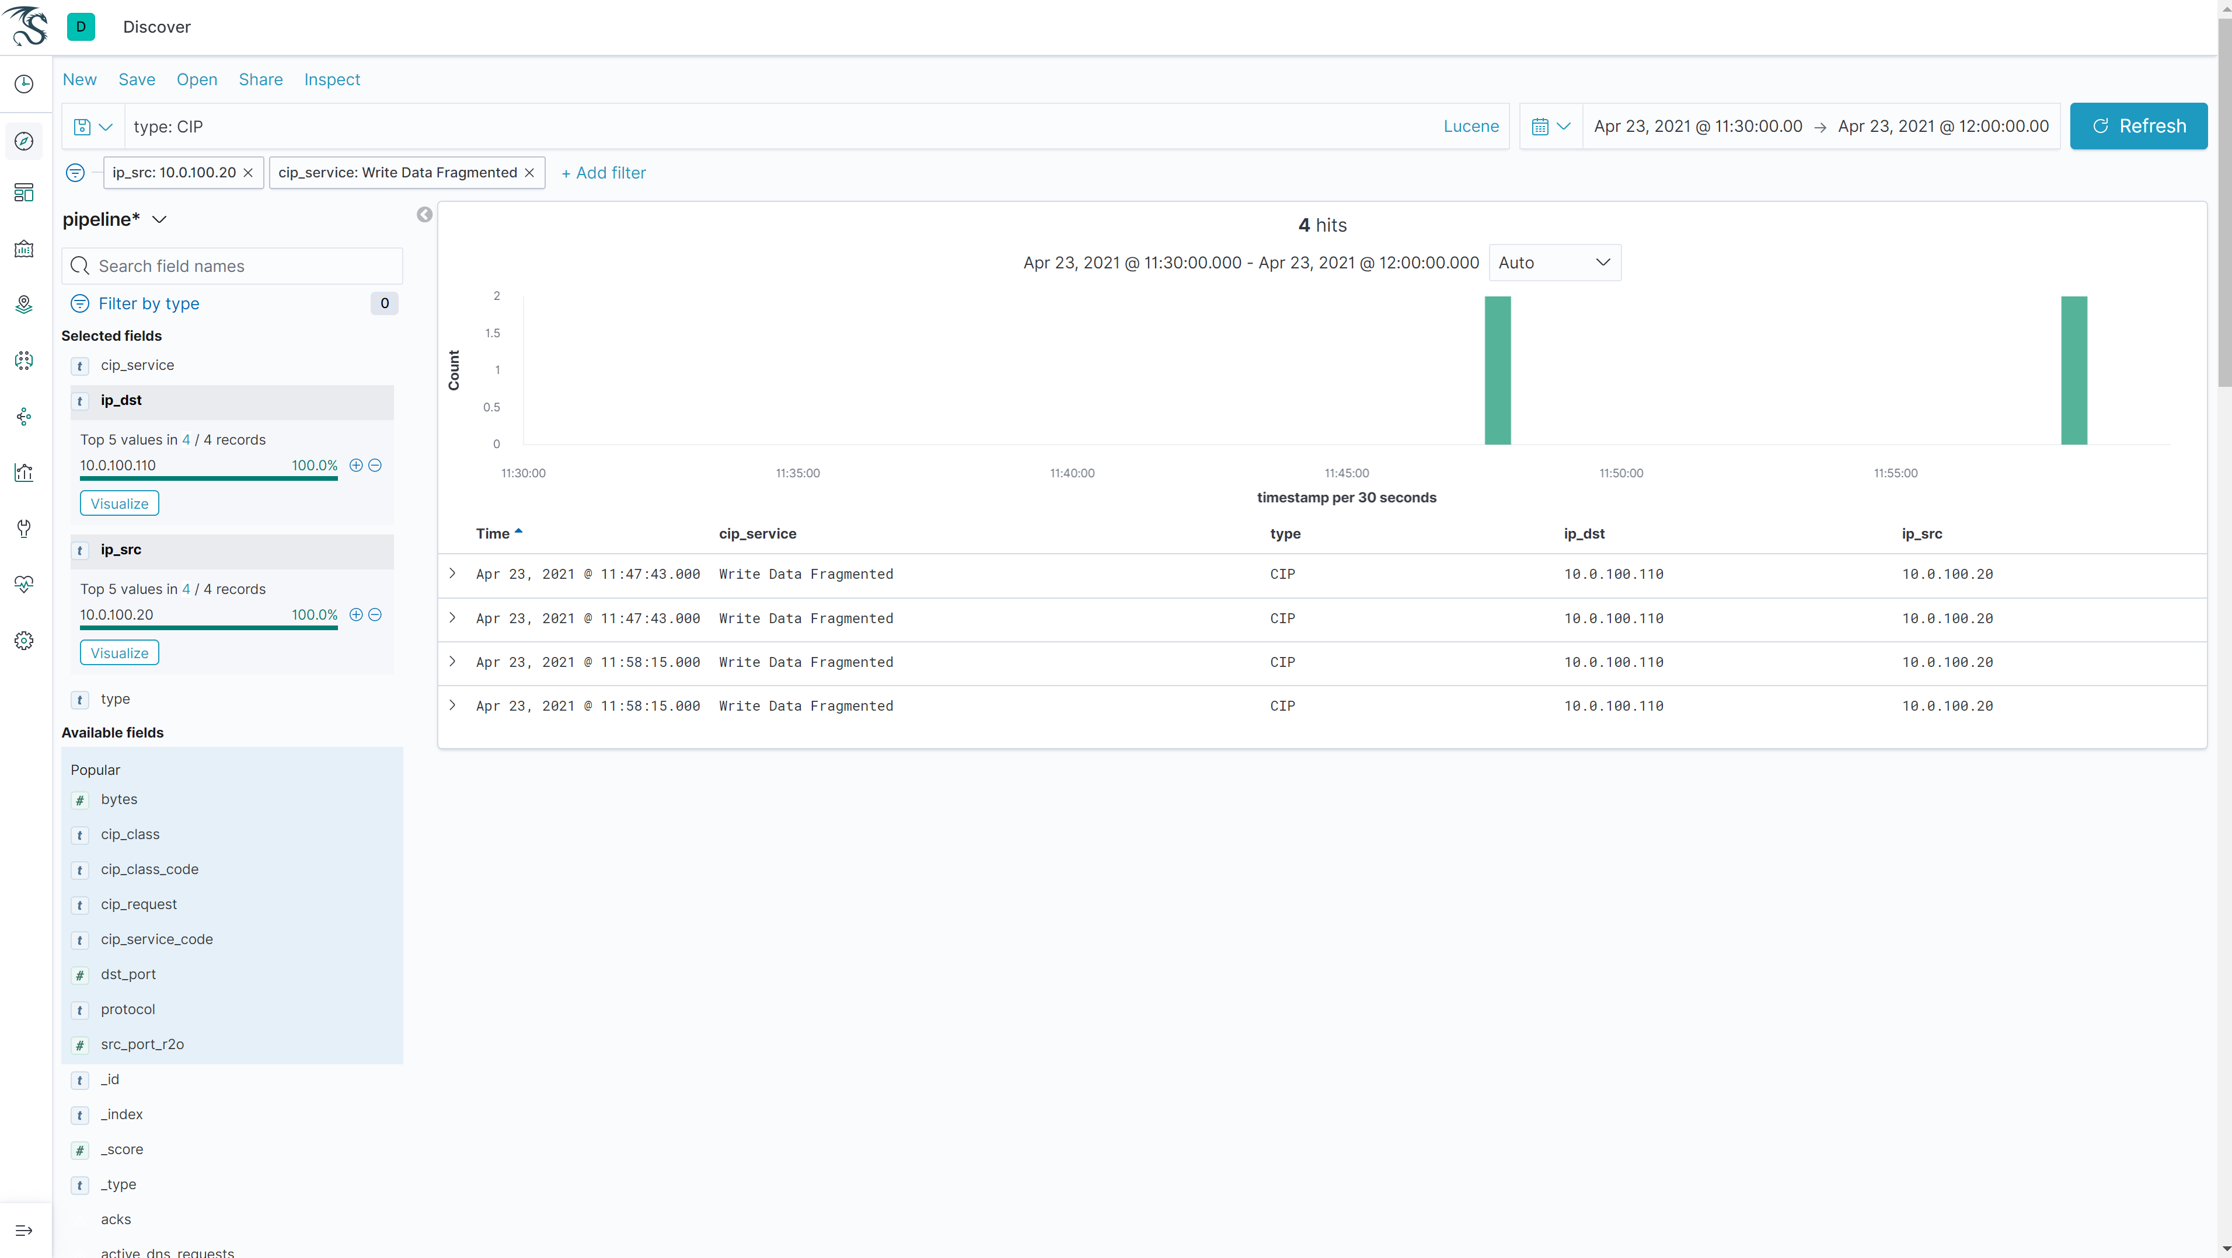2232x1258 pixels.
Task: Open the Machine Learning icon in sidebar
Action: [25, 361]
